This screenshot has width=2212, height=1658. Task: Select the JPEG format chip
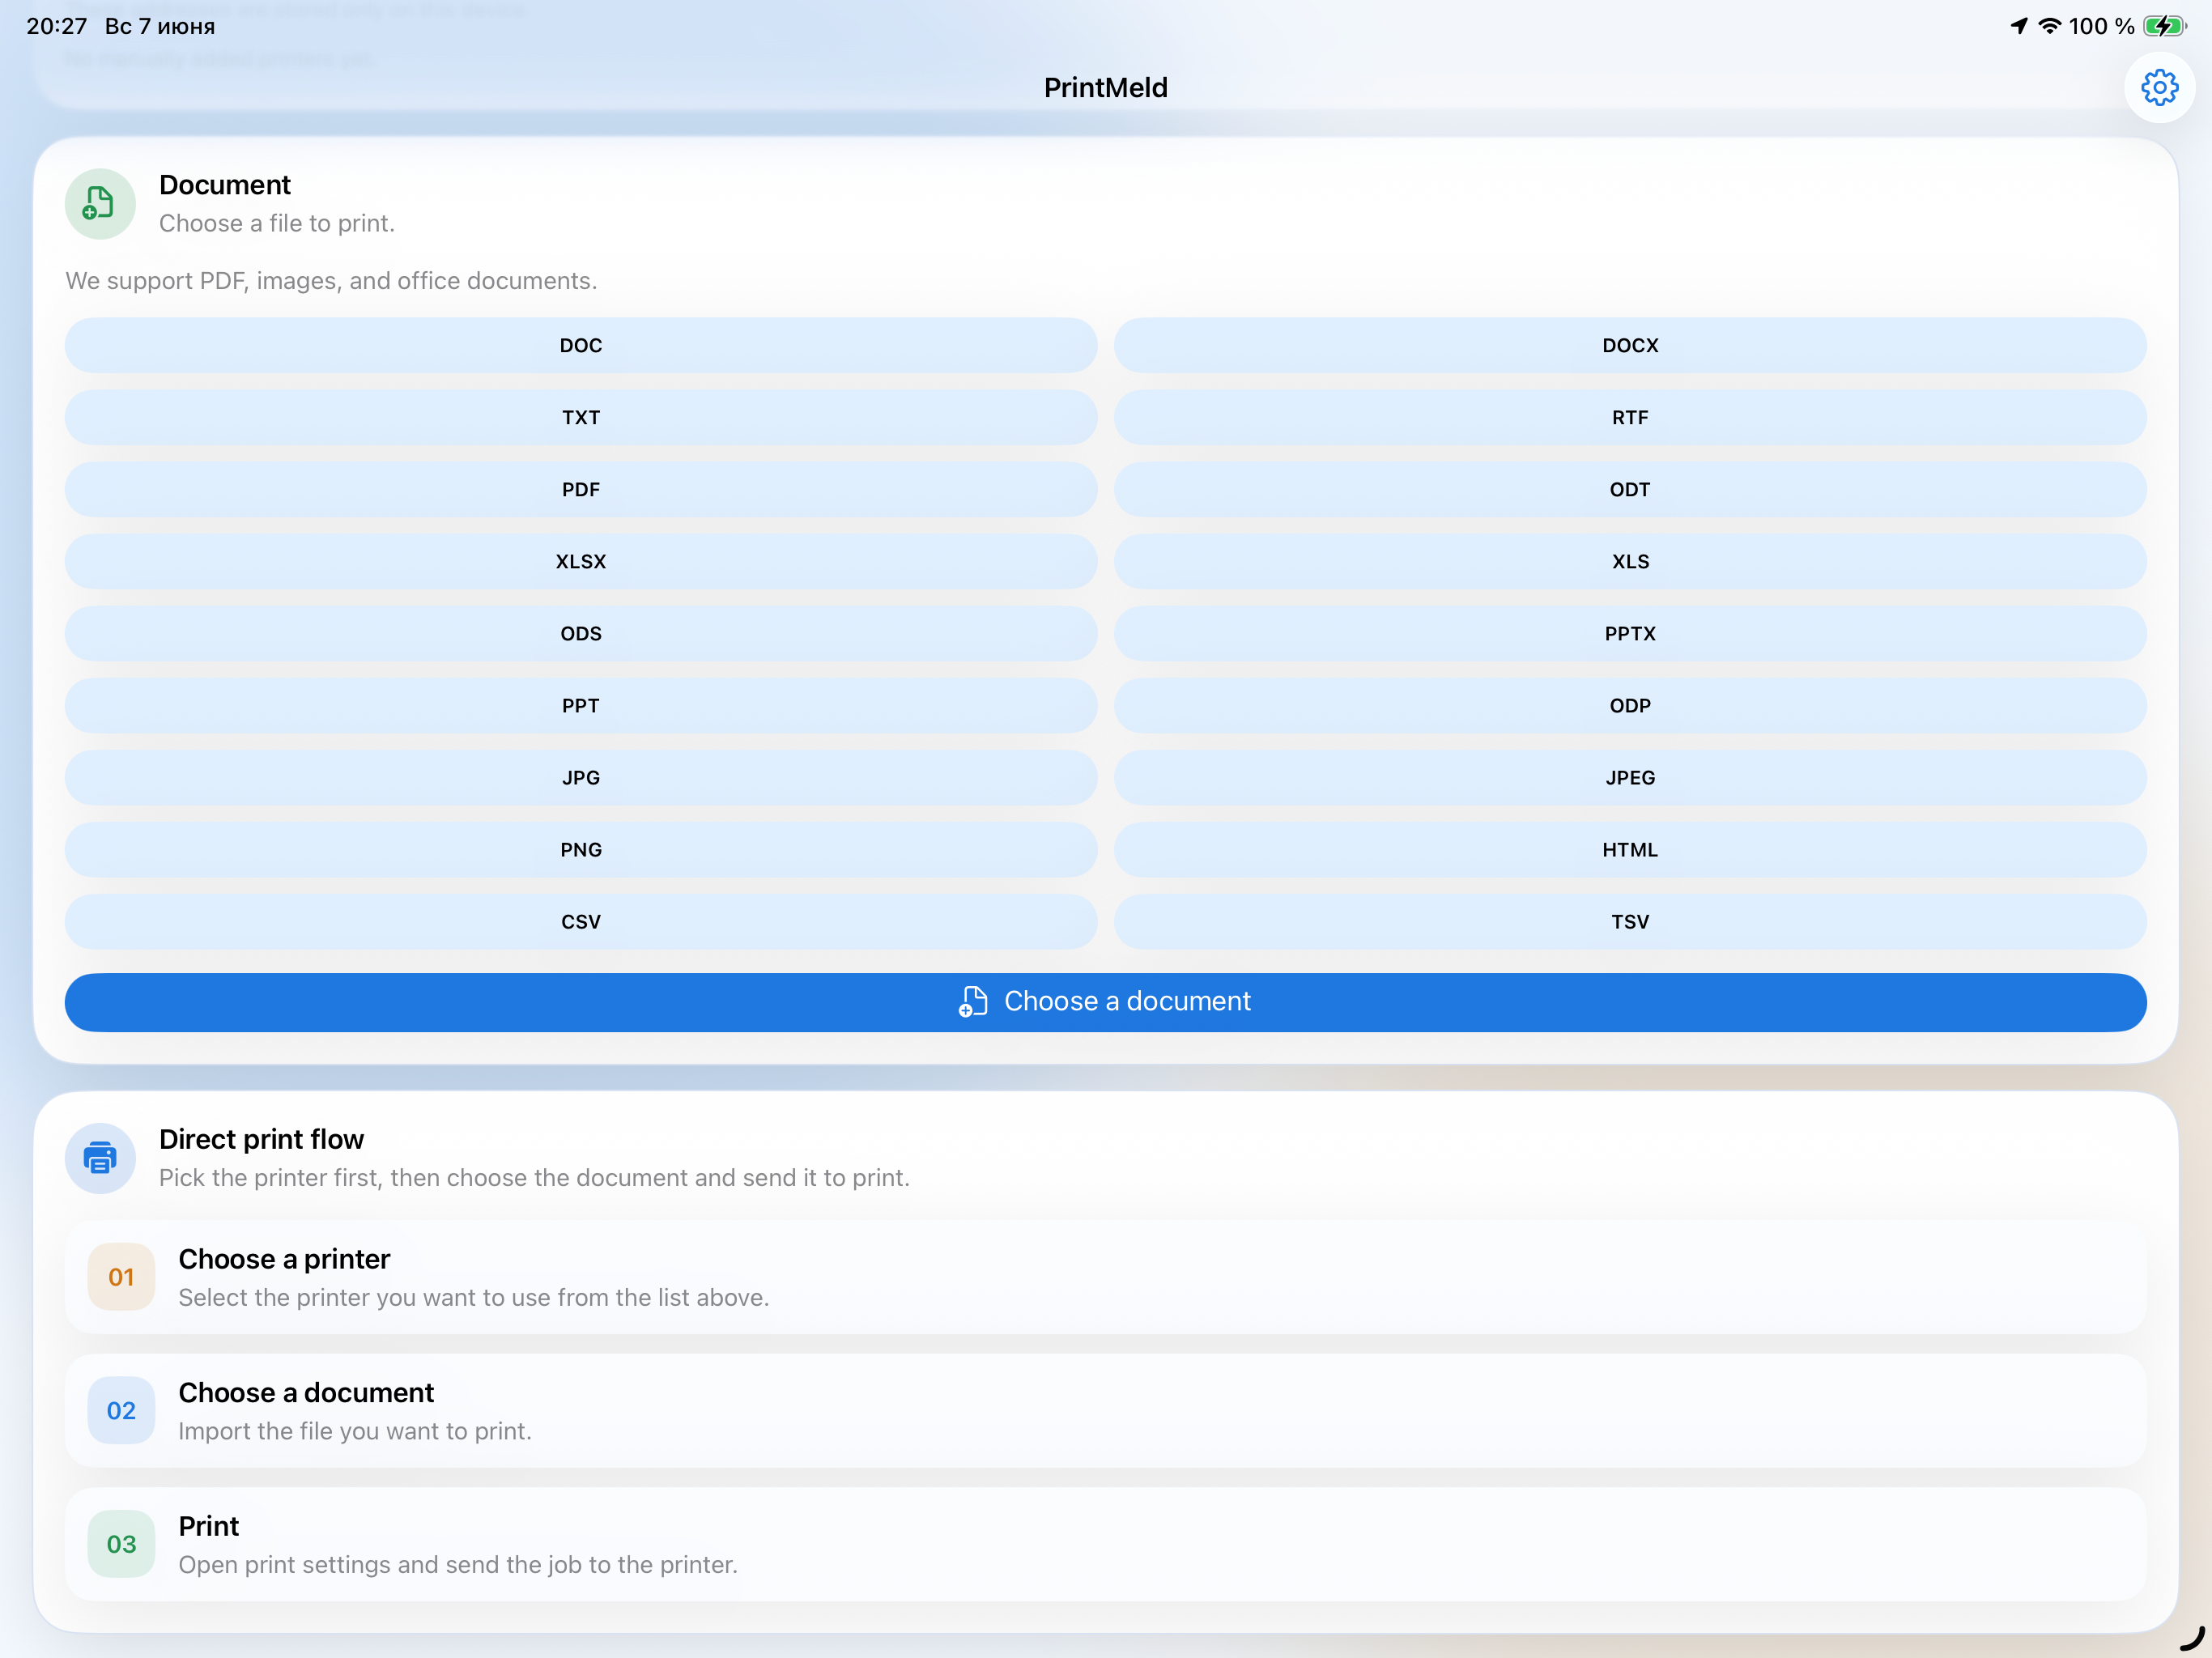coord(1630,777)
